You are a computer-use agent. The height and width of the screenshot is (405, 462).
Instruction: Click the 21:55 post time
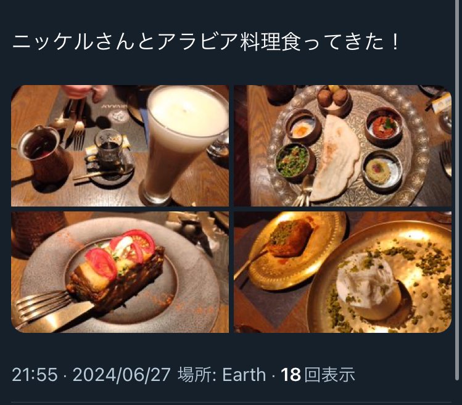tap(35, 375)
